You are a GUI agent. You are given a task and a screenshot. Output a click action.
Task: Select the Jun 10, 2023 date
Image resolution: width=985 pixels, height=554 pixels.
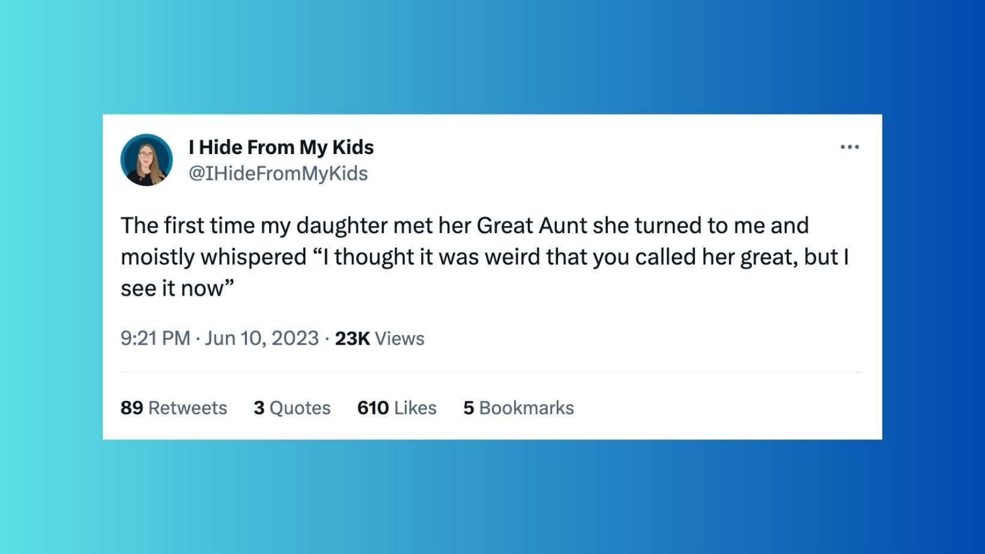click(262, 338)
